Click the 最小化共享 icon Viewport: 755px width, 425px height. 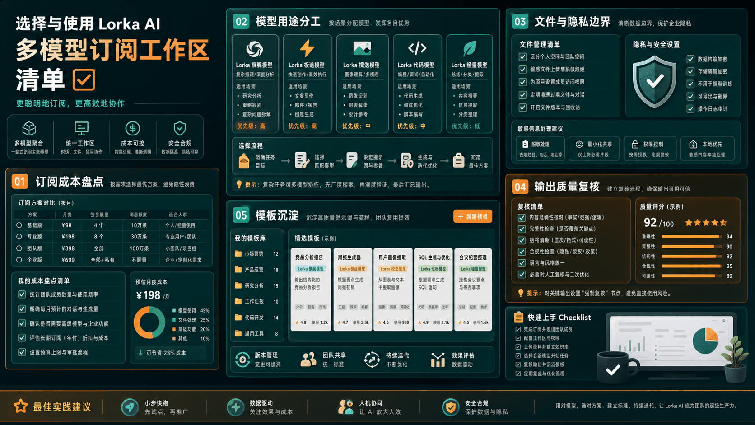[x=579, y=144]
